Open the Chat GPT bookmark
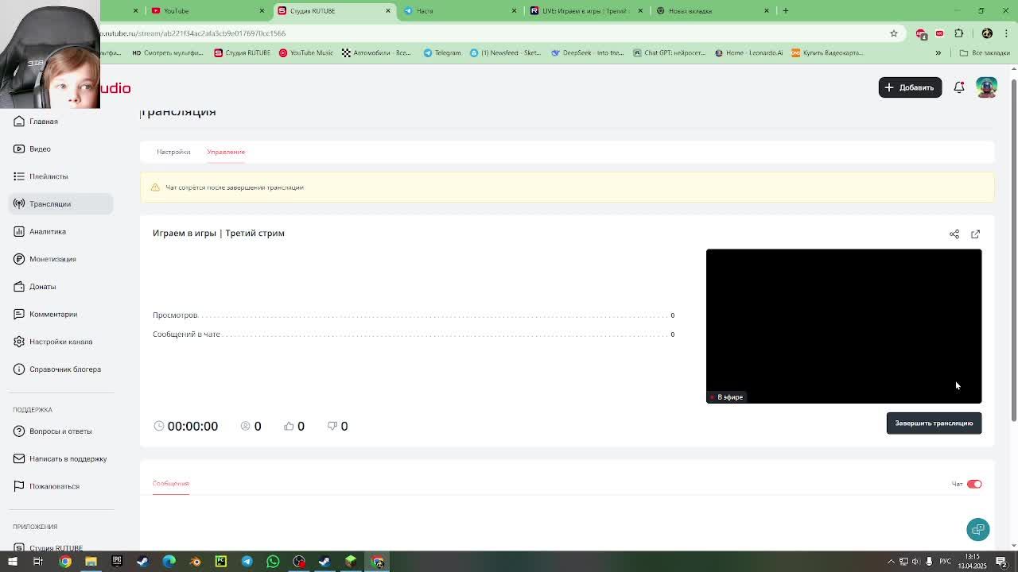Image resolution: width=1018 pixels, height=572 pixels. 669,53
